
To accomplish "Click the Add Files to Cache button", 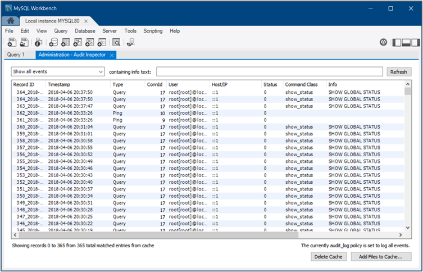I will [381, 256].
